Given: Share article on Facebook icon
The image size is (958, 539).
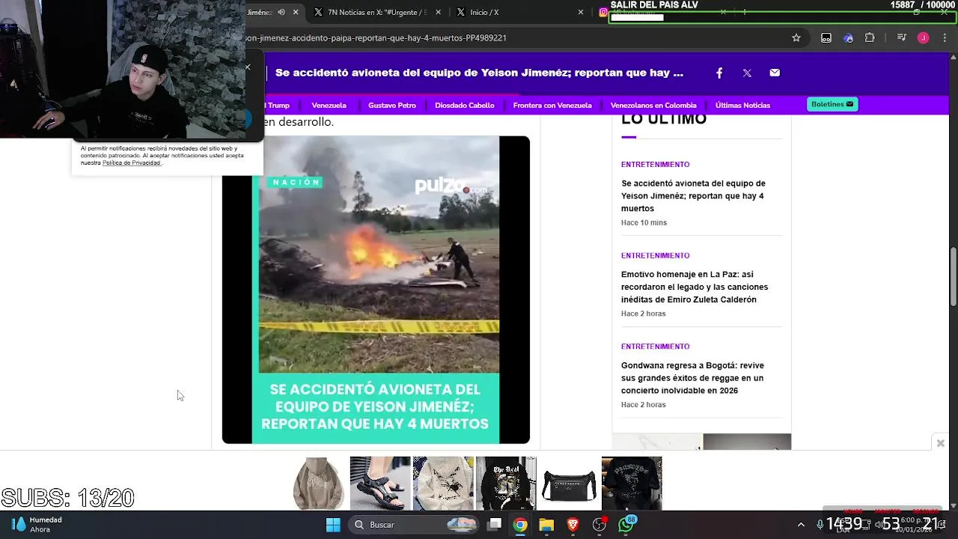Looking at the screenshot, I should click(x=719, y=73).
